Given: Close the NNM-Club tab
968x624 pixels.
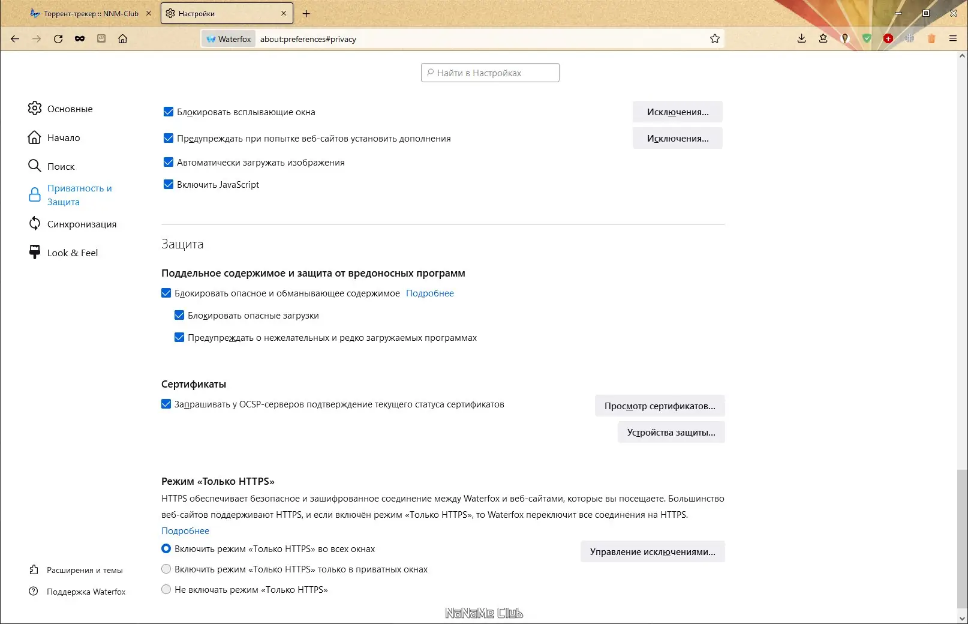Looking at the screenshot, I should coord(149,13).
